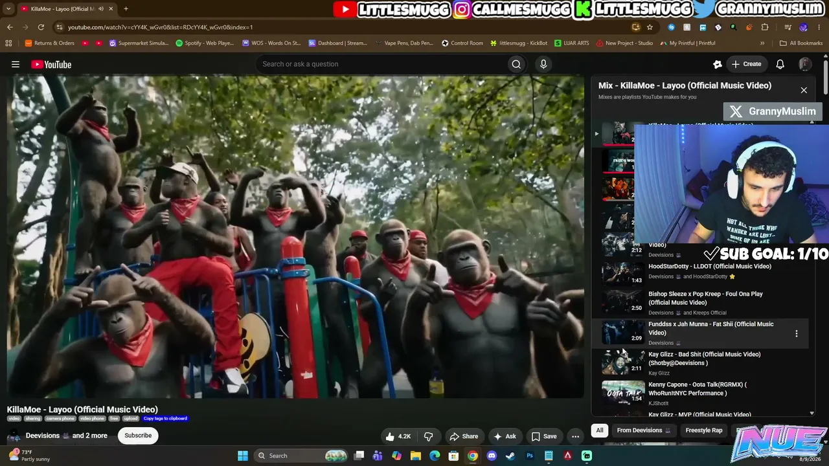Open the LUAR ARTS bookmark

(572, 43)
